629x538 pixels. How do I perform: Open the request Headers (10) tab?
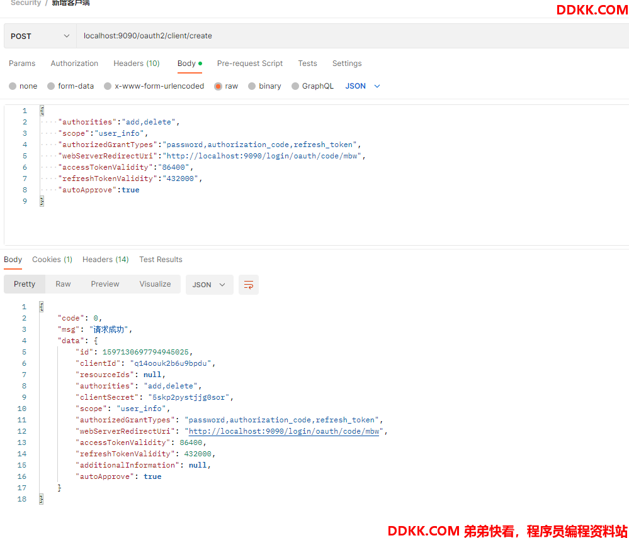coord(137,63)
